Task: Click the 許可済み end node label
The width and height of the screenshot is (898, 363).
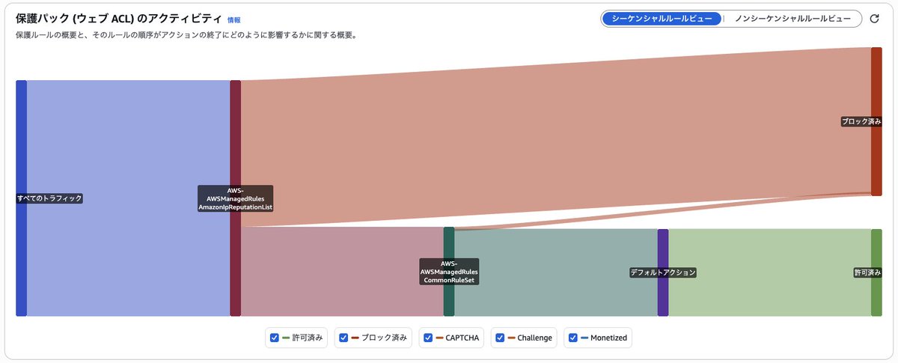Action: [867, 272]
